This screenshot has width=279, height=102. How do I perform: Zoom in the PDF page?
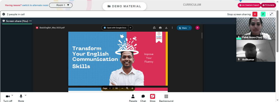tap(132, 88)
